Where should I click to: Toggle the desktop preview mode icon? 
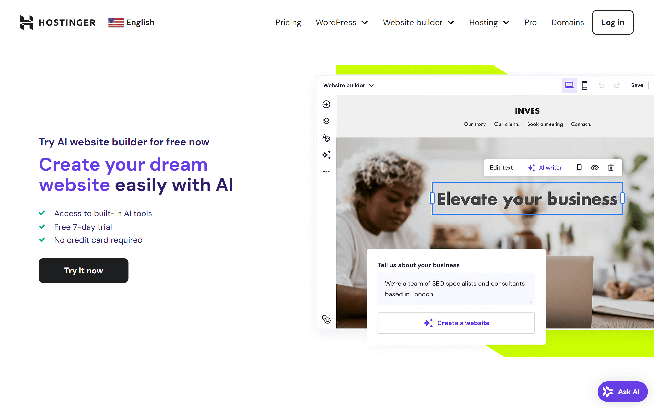569,85
